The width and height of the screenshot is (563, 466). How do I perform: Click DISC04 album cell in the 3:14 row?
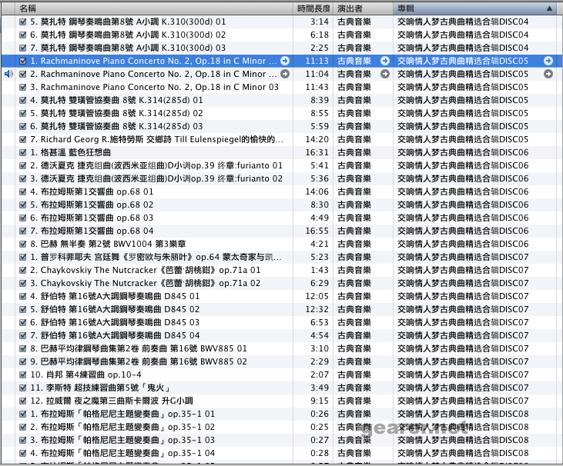[463, 22]
